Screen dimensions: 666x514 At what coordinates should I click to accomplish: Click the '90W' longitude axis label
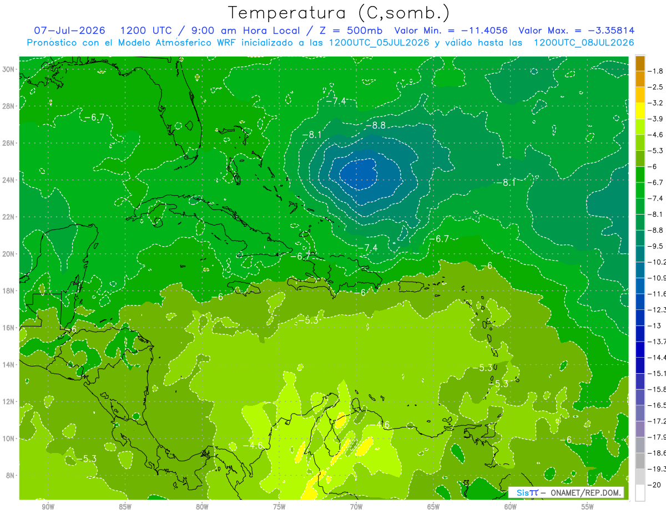[x=48, y=507]
